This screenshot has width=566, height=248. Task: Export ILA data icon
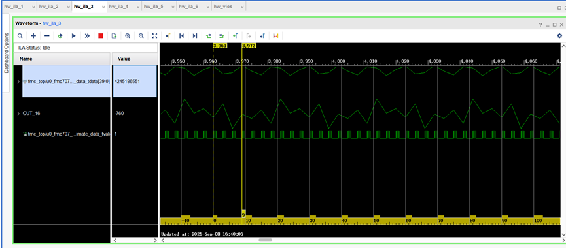tap(114, 36)
